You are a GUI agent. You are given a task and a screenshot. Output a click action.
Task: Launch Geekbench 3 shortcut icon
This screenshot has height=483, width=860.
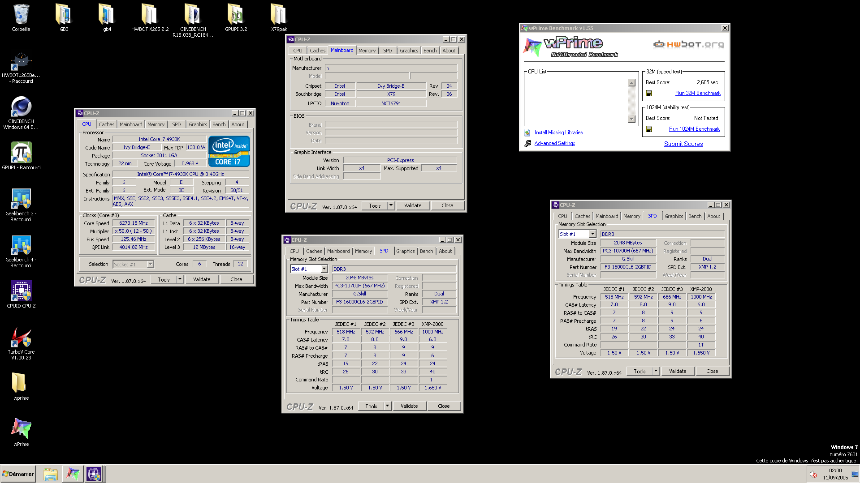click(21, 199)
